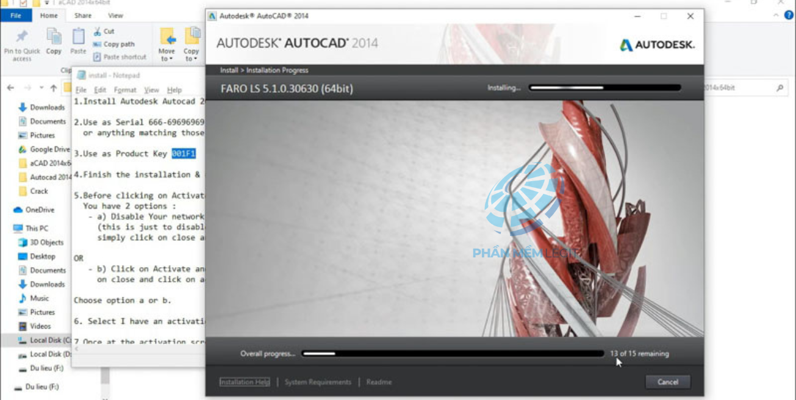Open the Copy to dropdown
The image size is (796, 400).
point(192,44)
